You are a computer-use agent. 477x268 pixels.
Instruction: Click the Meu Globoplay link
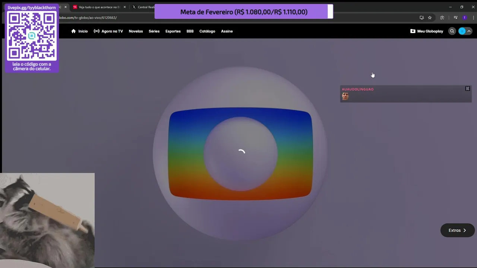(x=430, y=31)
